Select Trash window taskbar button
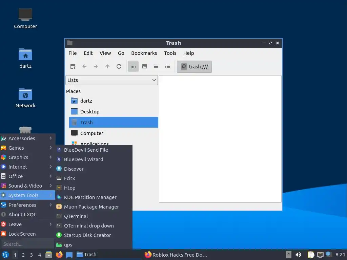Viewport: 347px width, 260px height. click(x=108, y=255)
